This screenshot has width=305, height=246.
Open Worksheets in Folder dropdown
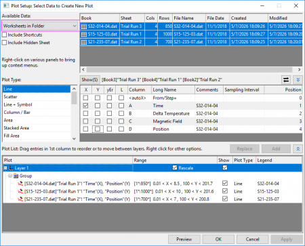pos(40,26)
